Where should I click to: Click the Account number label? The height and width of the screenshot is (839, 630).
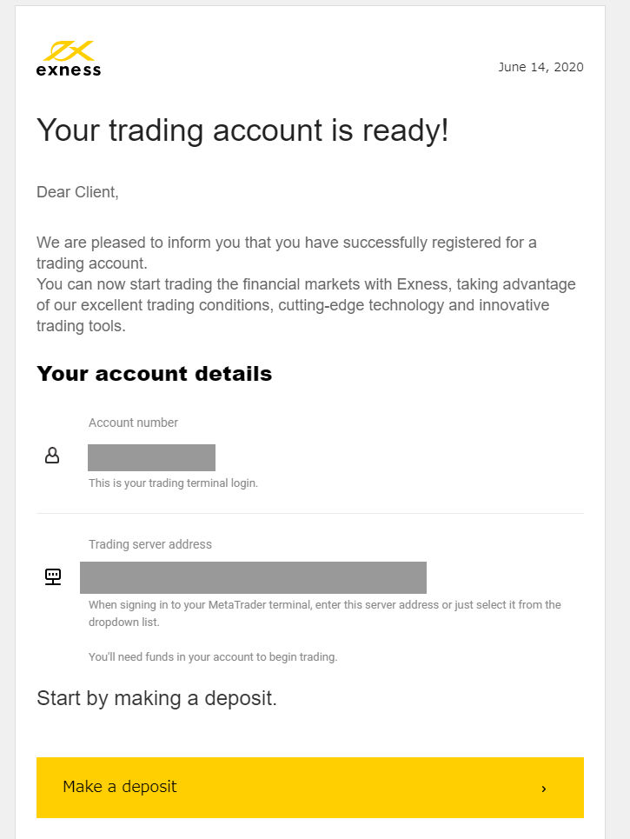coord(133,423)
